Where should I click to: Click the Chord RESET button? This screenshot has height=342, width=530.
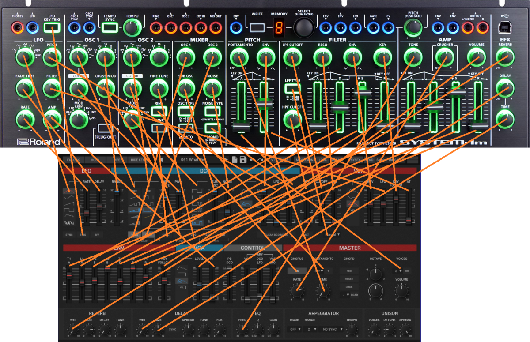(349, 279)
